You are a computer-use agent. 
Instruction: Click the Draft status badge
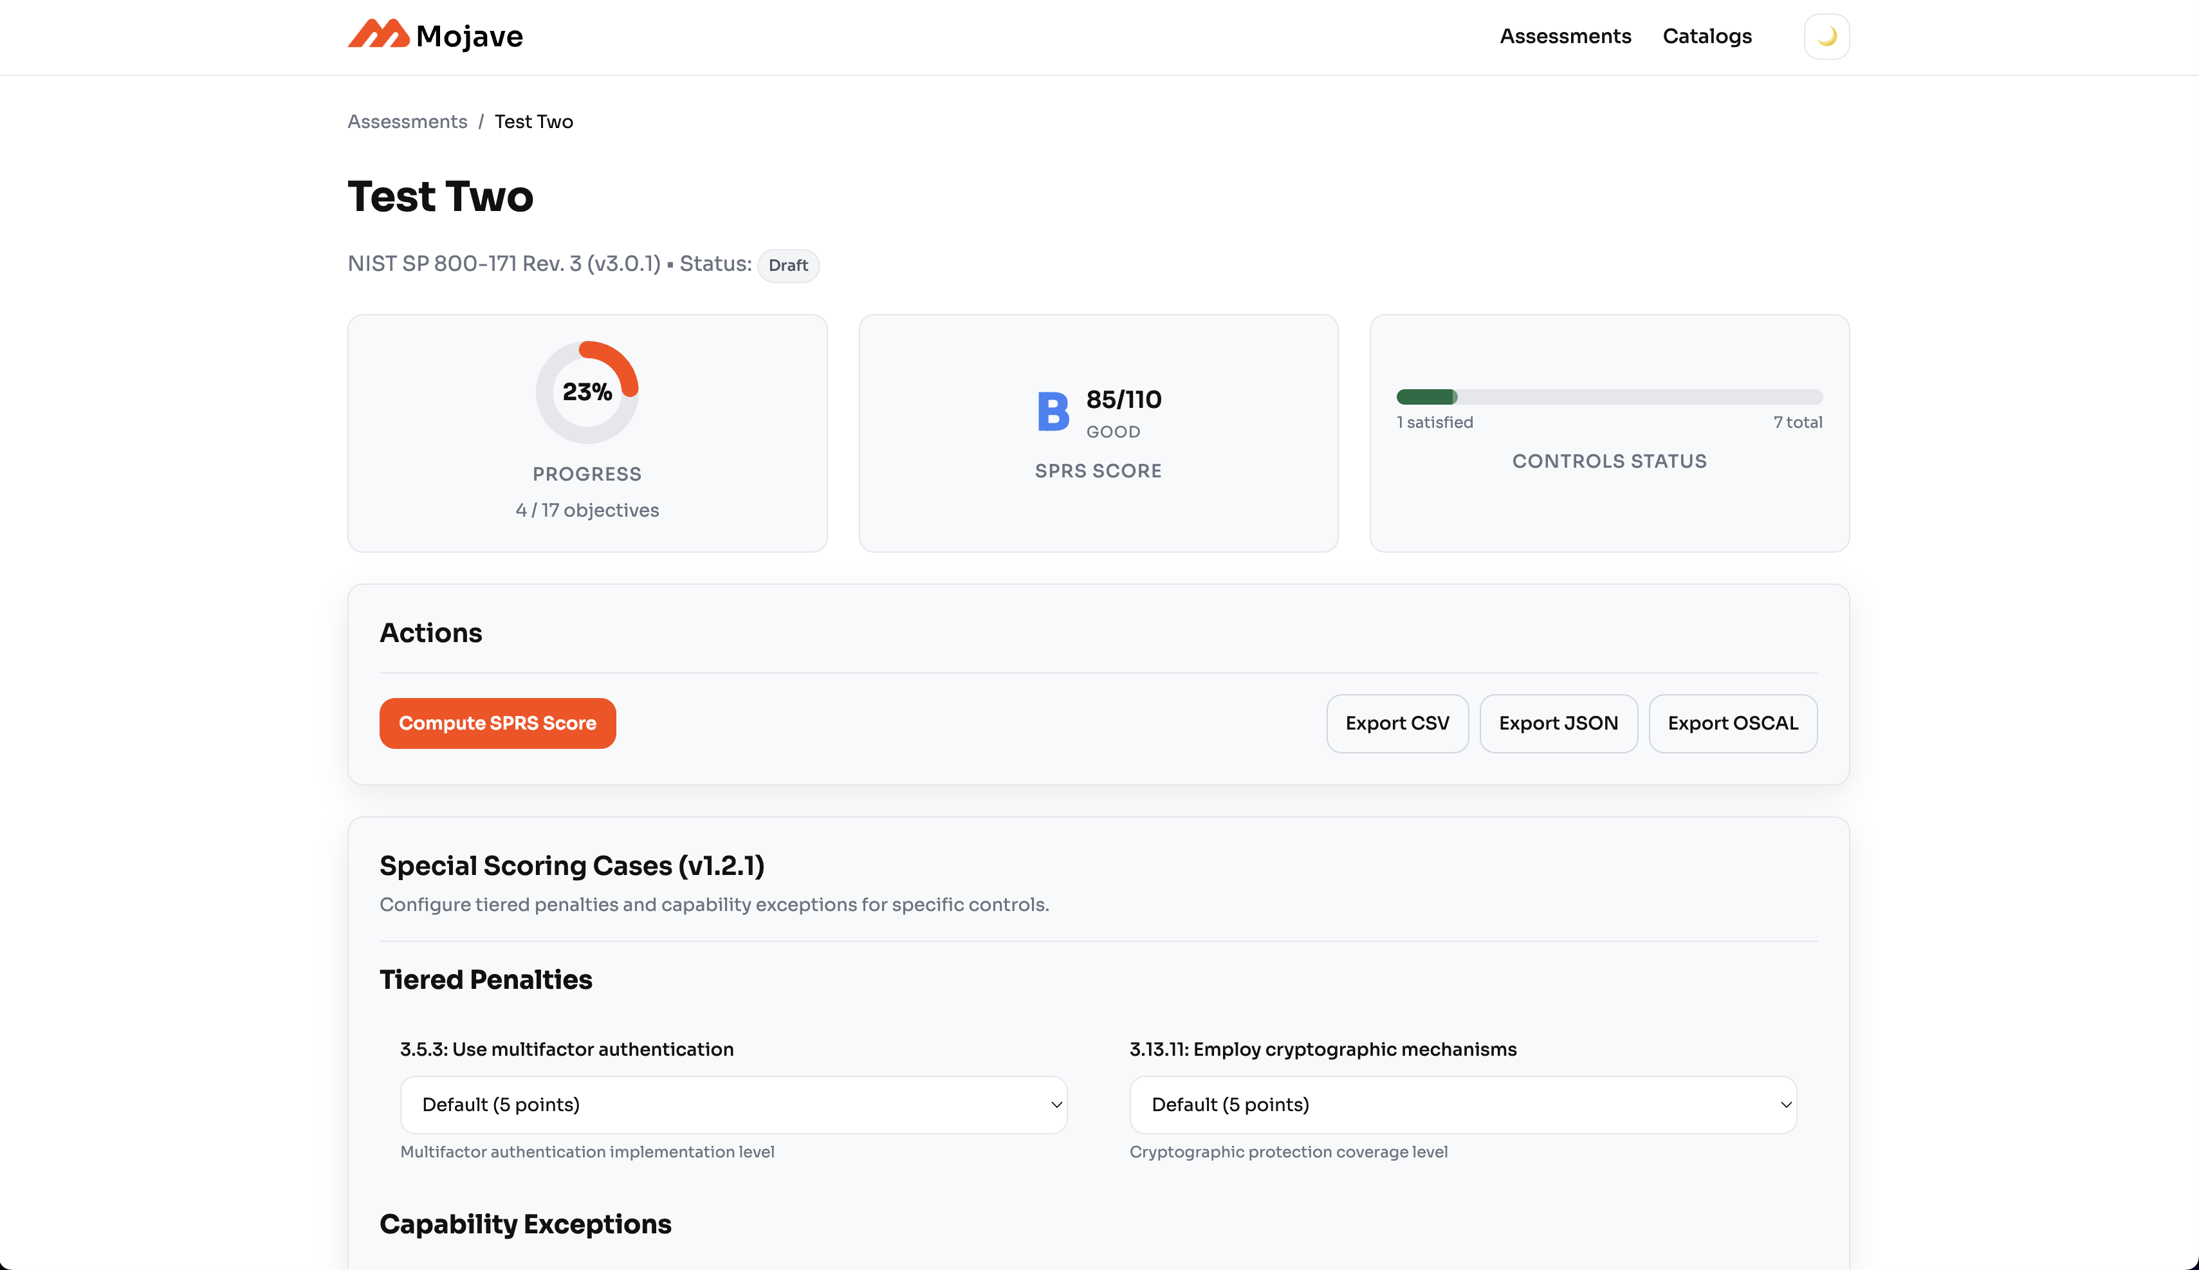pyautogui.click(x=787, y=265)
